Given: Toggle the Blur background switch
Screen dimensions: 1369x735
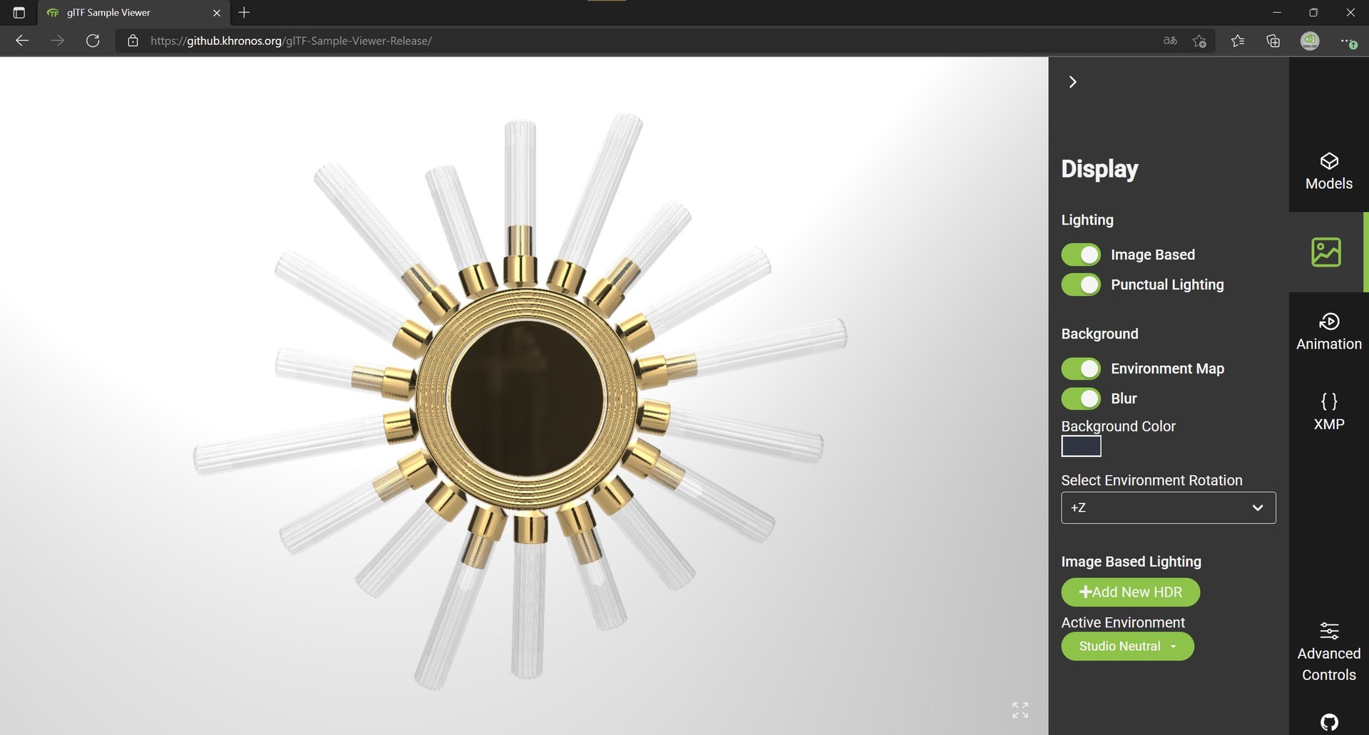Looking at the screenshot, I should (x=1081, y=399).
